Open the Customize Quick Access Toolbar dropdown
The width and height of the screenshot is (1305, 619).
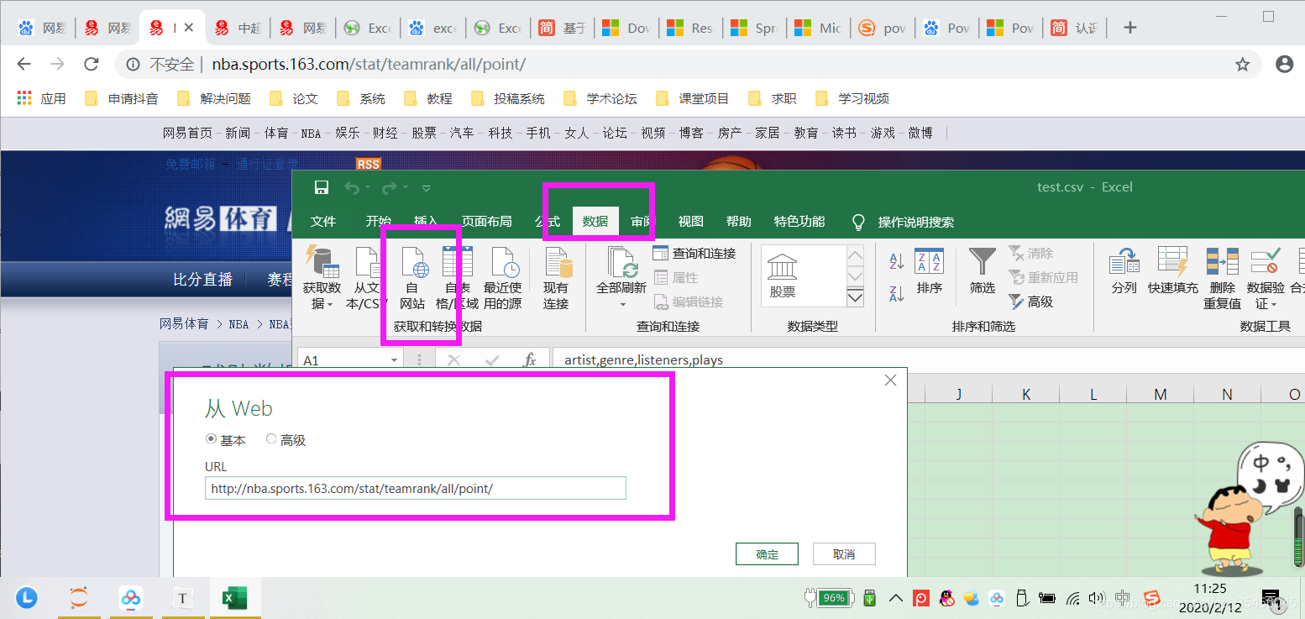point(426,188)
